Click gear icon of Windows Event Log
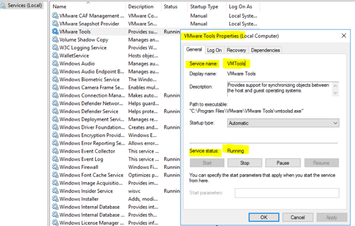355x226 pixels. (x=55, y=159)
